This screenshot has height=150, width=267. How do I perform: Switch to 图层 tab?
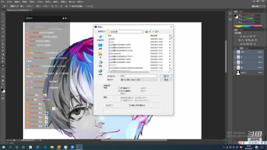tap(236, 48)
